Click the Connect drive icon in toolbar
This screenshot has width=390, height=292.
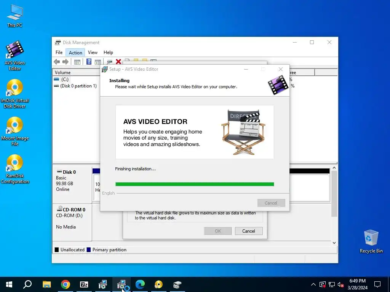pos(109,62)
